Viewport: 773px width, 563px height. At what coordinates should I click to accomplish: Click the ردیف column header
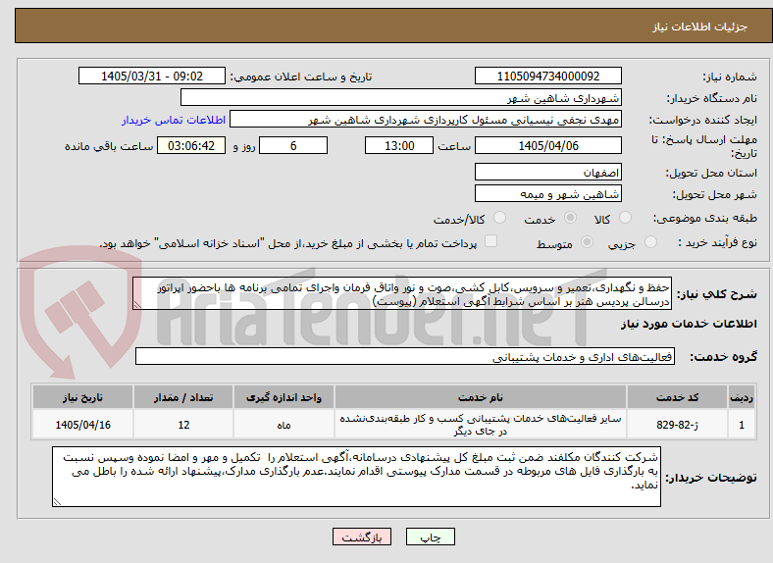point(742,397)
